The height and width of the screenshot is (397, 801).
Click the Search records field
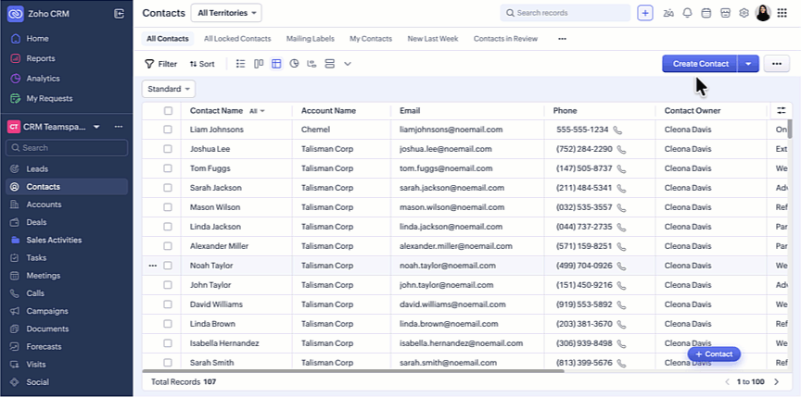(565, 13)
